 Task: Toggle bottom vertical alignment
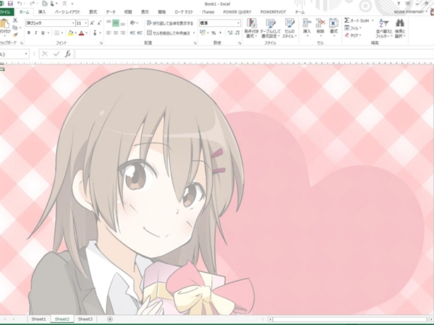tap(123, 23)
